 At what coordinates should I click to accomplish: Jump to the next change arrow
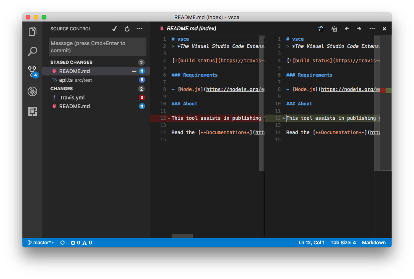click(x=358, y=29)
